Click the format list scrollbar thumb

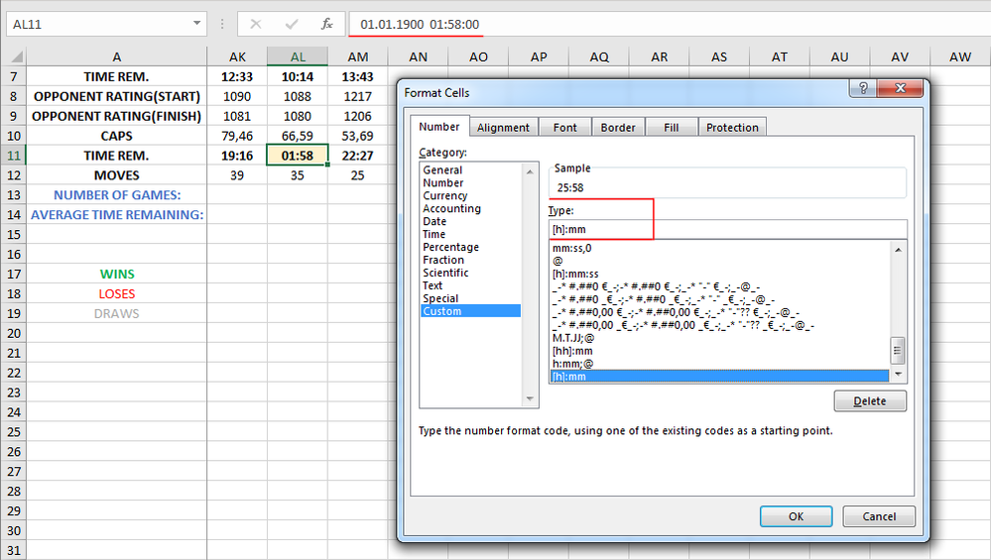898,351
